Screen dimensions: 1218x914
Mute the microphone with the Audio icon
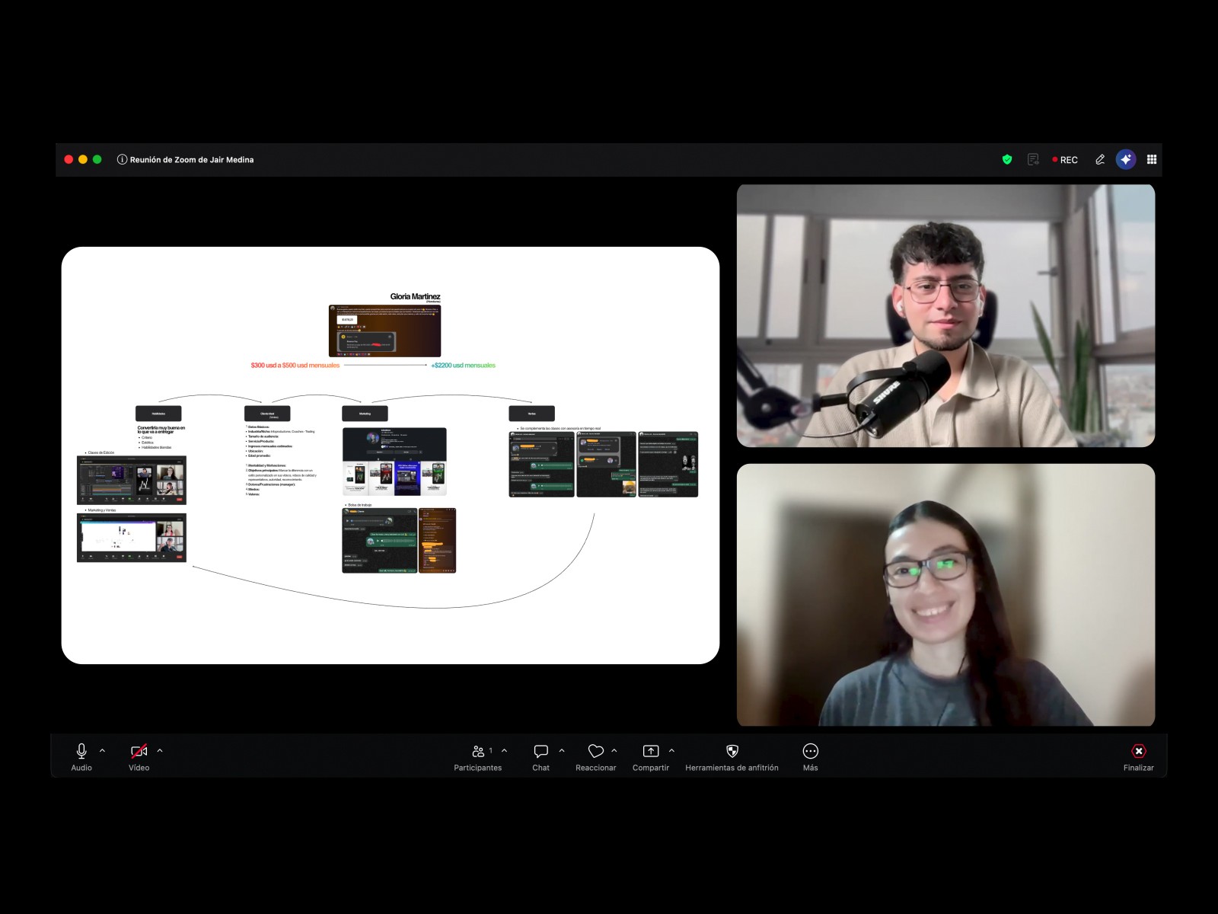tap(81, 751)
